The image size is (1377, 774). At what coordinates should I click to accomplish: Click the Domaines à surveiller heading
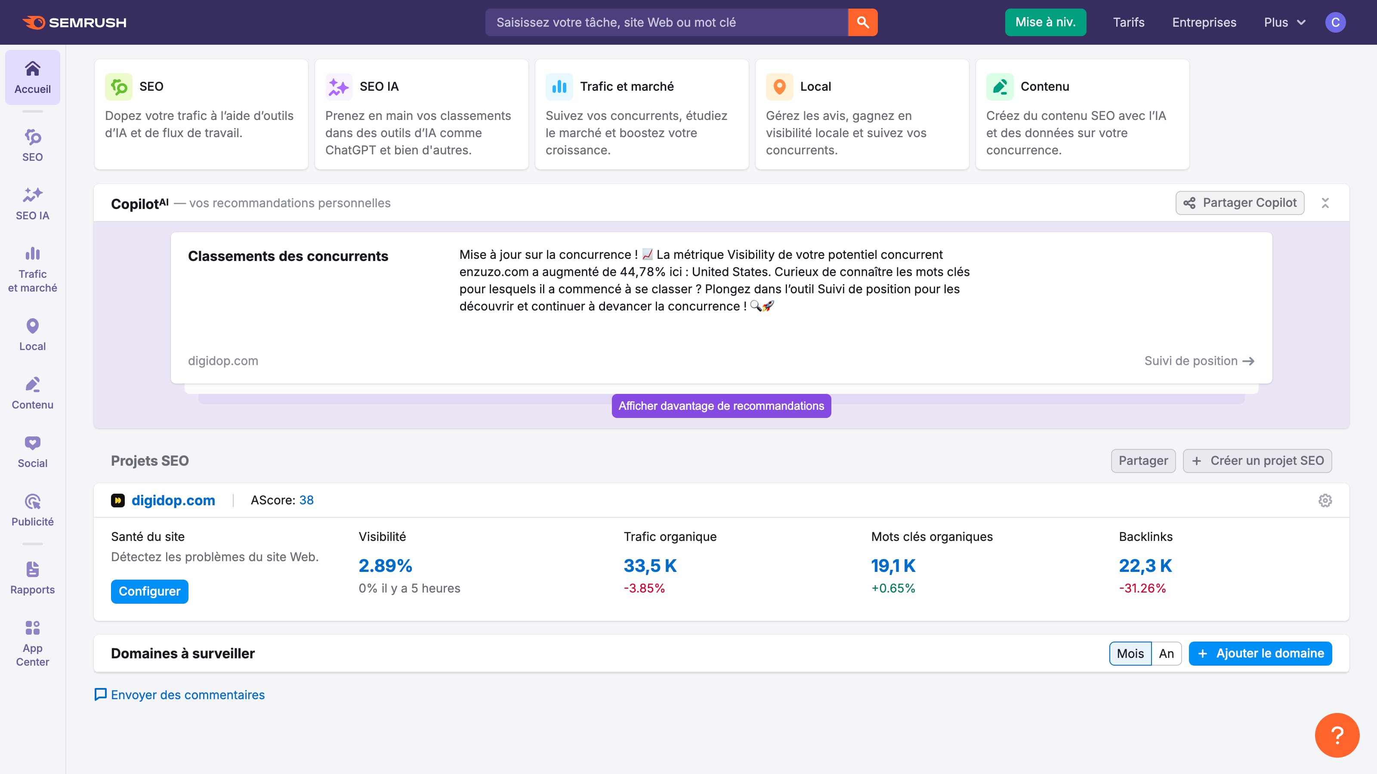(x=183, y=653)
